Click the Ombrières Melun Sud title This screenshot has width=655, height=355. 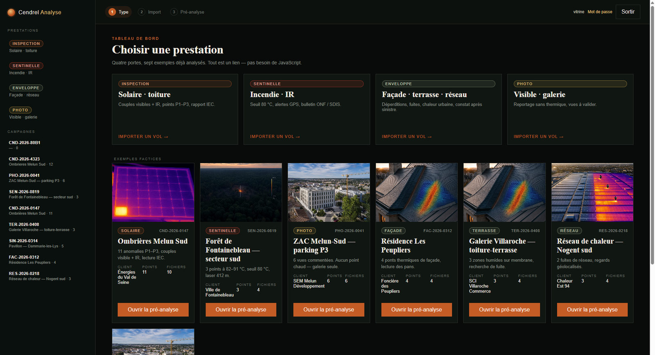[153, 241]
